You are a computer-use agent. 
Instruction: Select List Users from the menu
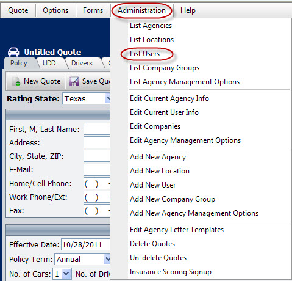coord(144,54)
